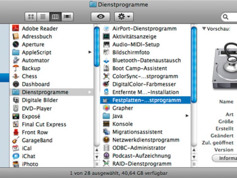
Task: Click first column resize handle
Action: click(97, 164)
